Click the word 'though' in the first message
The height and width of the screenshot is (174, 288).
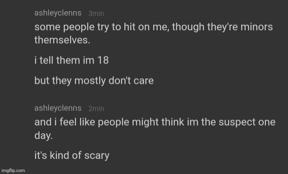click(188, 27)
